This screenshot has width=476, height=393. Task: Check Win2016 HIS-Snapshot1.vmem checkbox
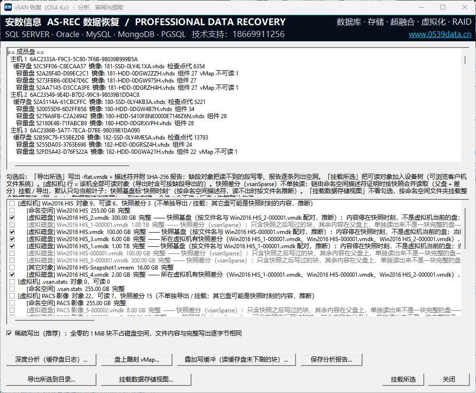pyautogui.click(x=12, y=268)
